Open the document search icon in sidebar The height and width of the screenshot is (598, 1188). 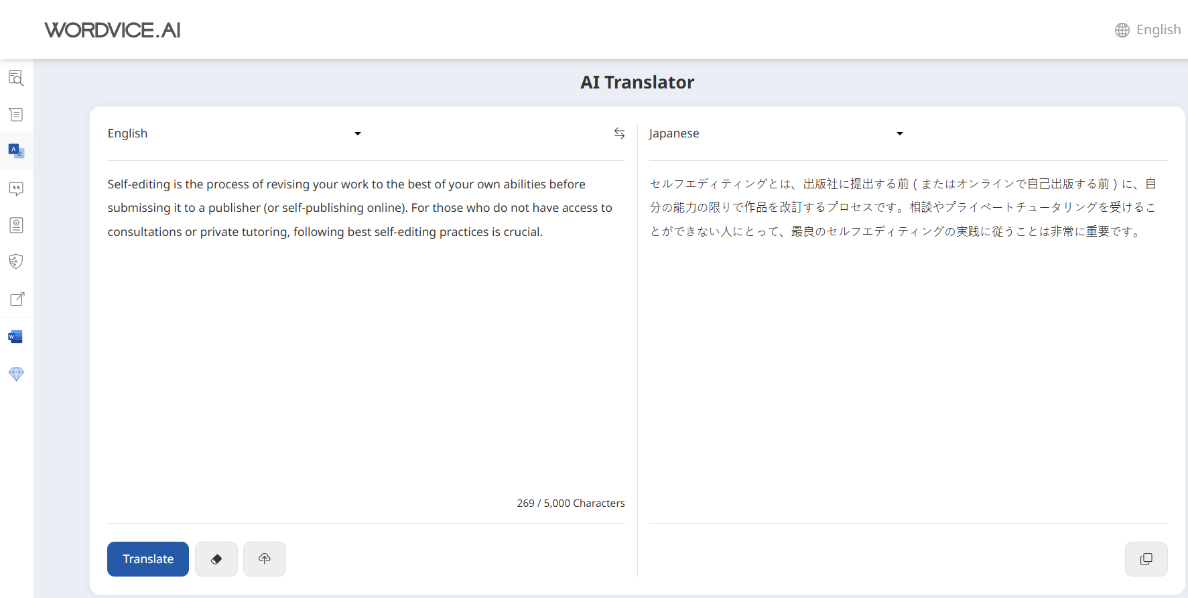[16, 78]
